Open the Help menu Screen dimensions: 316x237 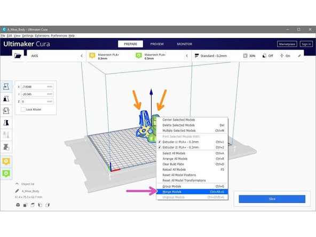pos(72,36)
